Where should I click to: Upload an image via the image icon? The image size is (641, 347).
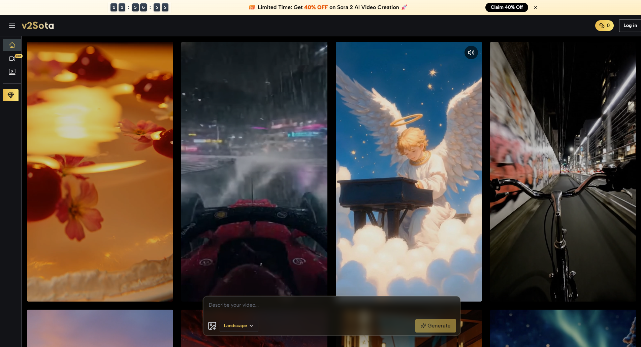(212, 326)
